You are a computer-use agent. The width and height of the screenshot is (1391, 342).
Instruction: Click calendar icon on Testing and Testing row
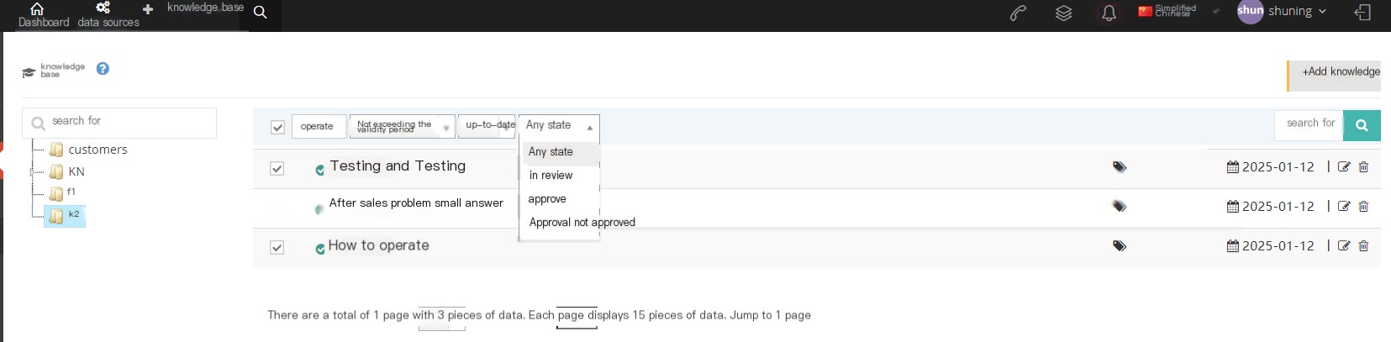1233,166
